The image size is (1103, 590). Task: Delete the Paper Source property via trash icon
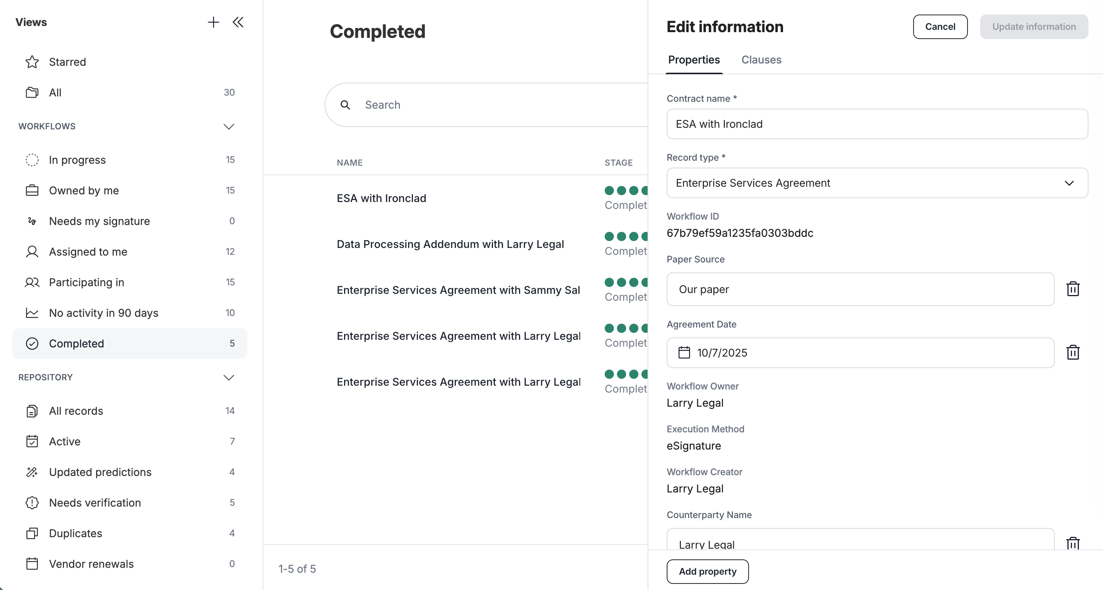click(x=1073, y=289)
